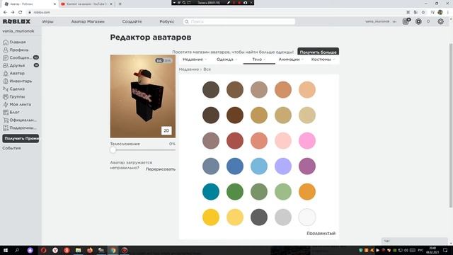Open Аватар Магазин in the header
Screen dimensions: 453x255
[x=88, y=22]
